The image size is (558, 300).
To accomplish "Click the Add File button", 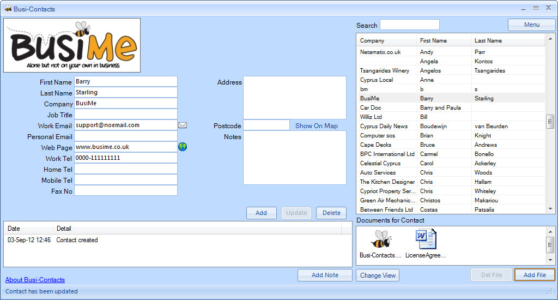I will click(x=535, y=275).
